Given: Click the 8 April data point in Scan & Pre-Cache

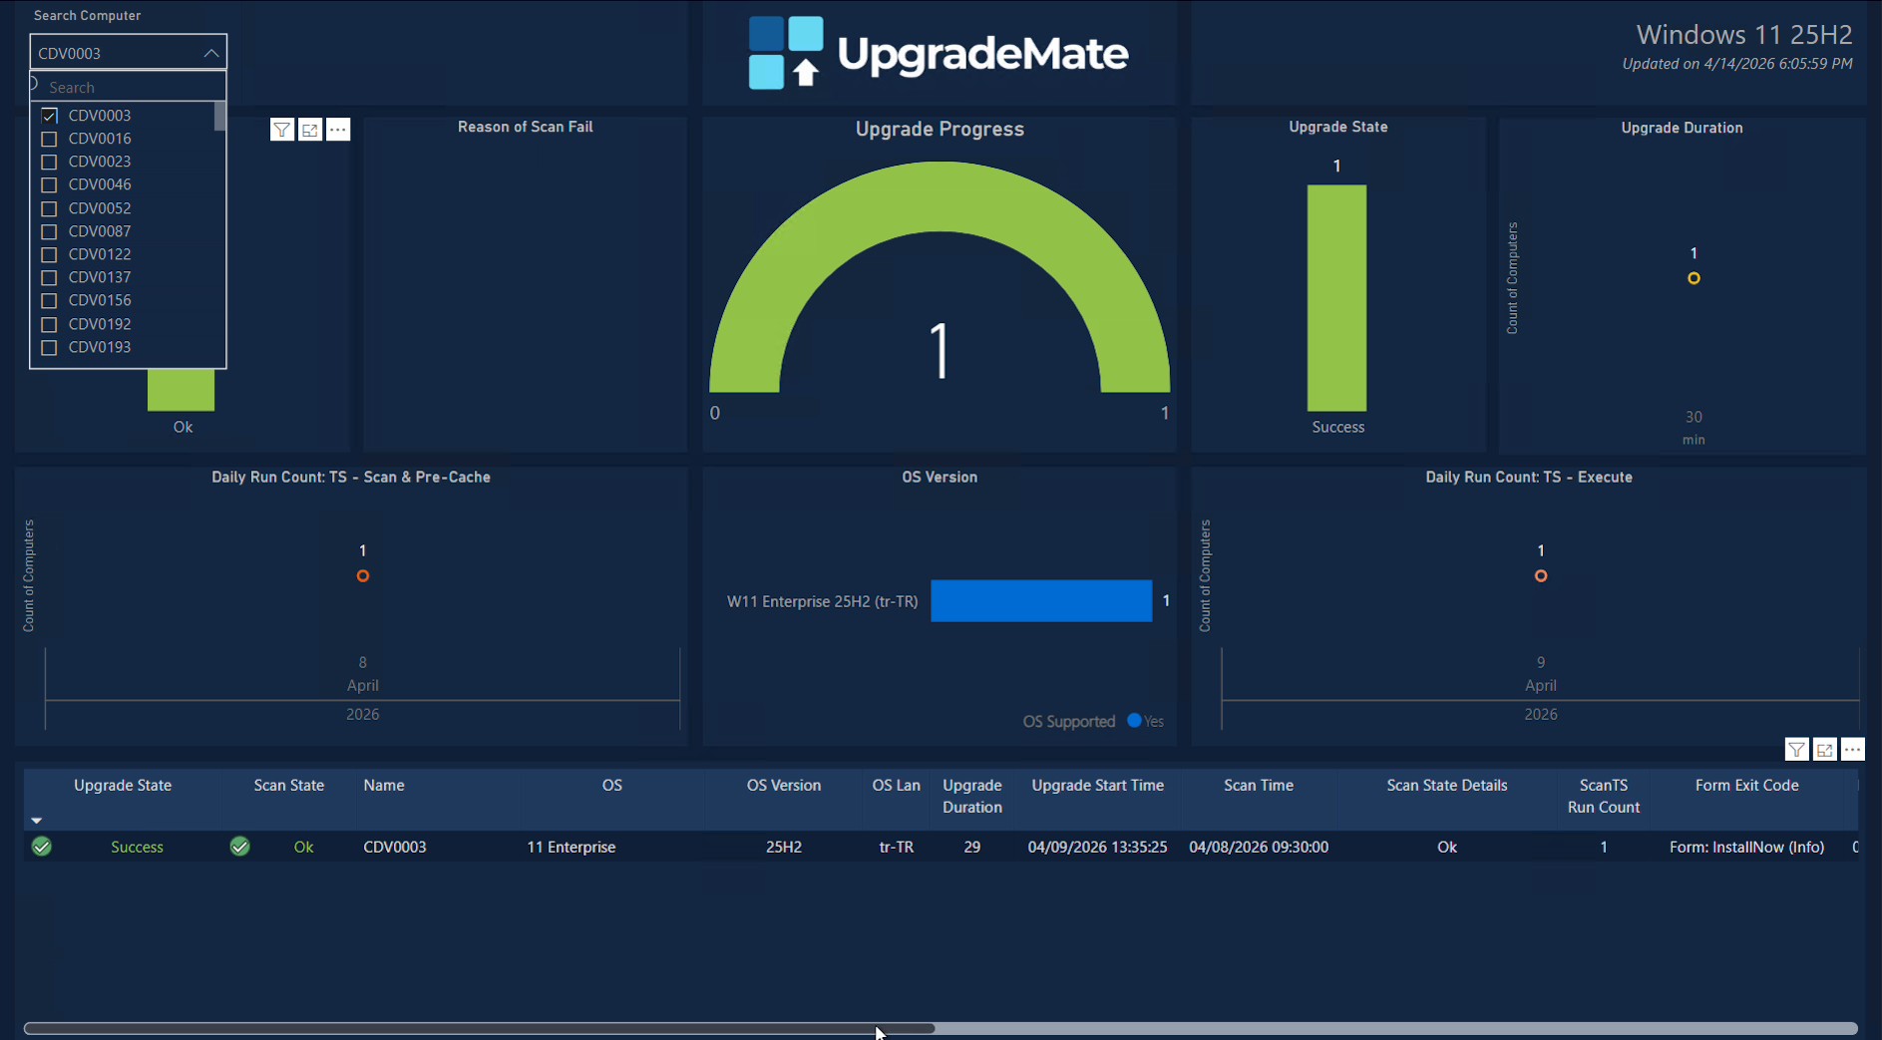Looking at the screenshot, I should 363,576.
